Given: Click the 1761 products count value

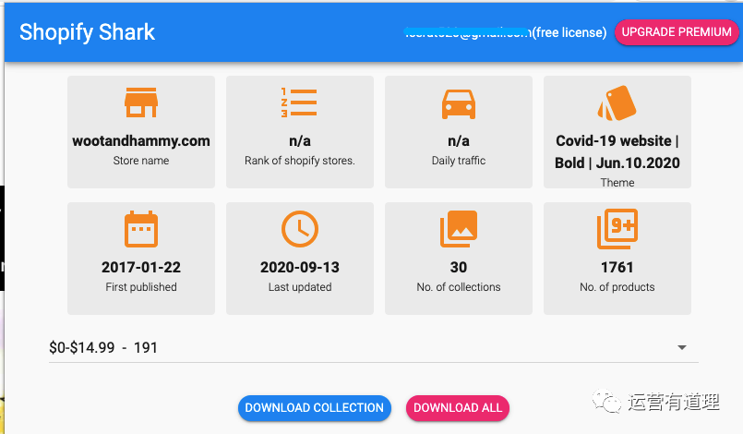Looking at the screenshot, I should (617, 267).
